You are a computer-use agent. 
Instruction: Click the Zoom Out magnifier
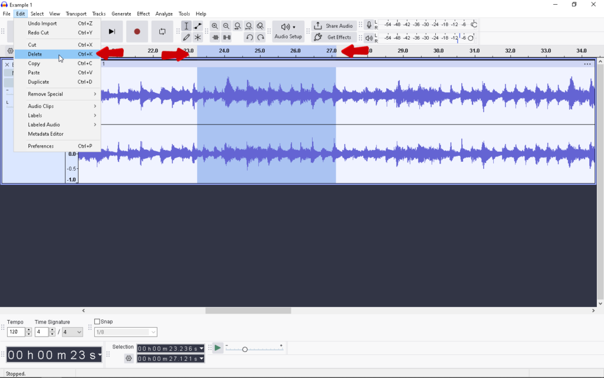click(x=226, y=26)
